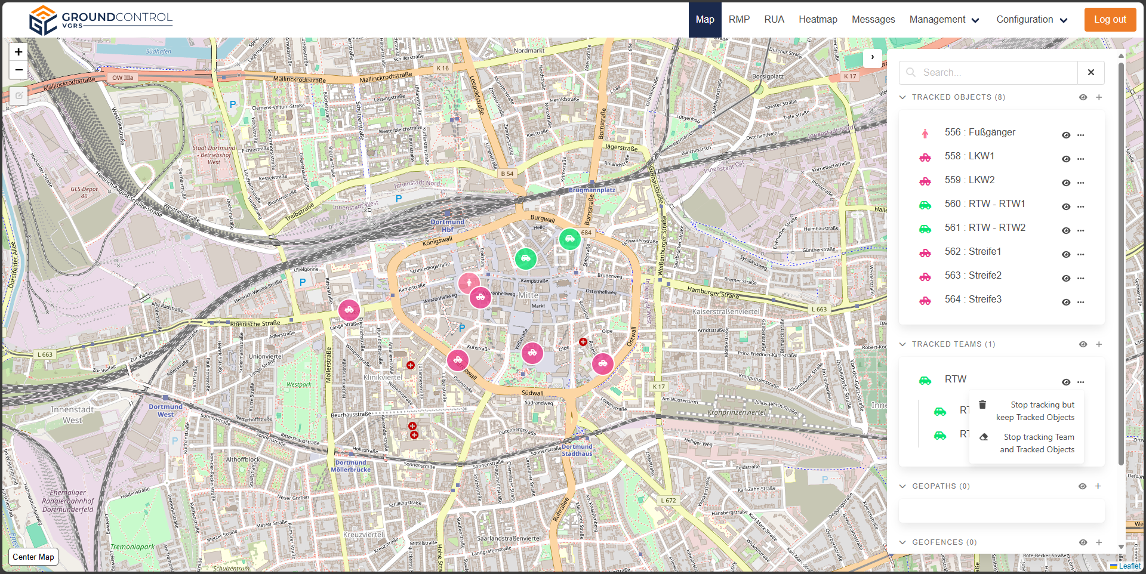The height and width of the screenshot is (574, 1146).
Task: Open the Messages page
Action: coord(873,20)
